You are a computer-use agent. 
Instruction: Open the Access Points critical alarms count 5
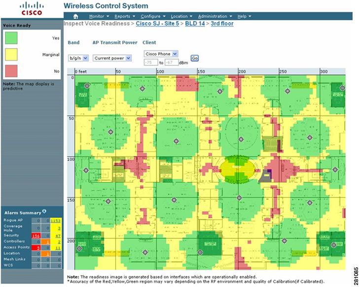pyautogui.click(x=38, y=248)
